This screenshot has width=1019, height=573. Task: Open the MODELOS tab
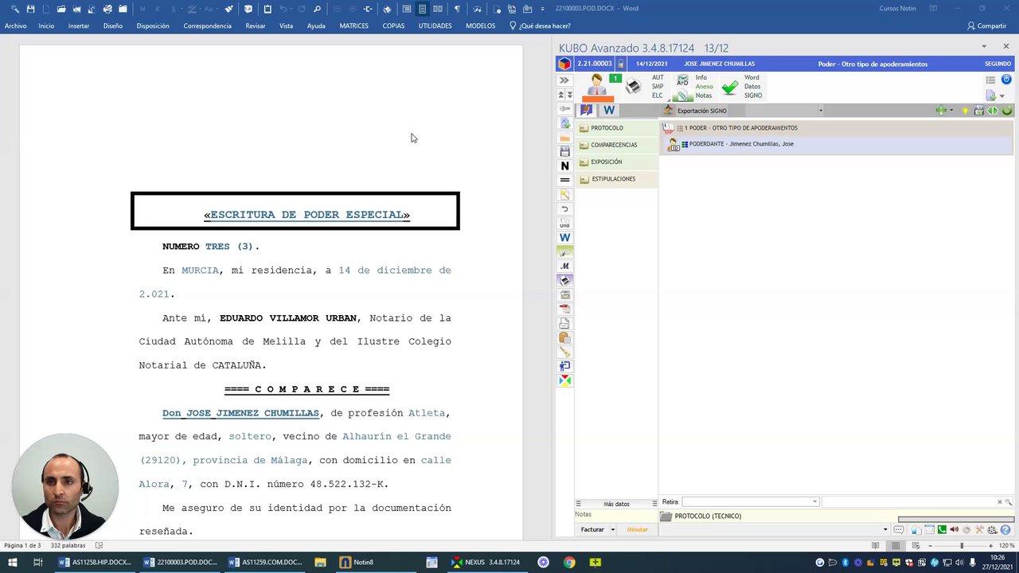pyautogui.click(x=480, y=25)
